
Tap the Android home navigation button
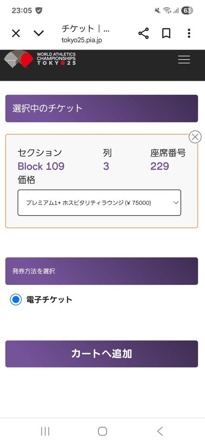point(102,431)
